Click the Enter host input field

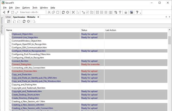[32, 12]
